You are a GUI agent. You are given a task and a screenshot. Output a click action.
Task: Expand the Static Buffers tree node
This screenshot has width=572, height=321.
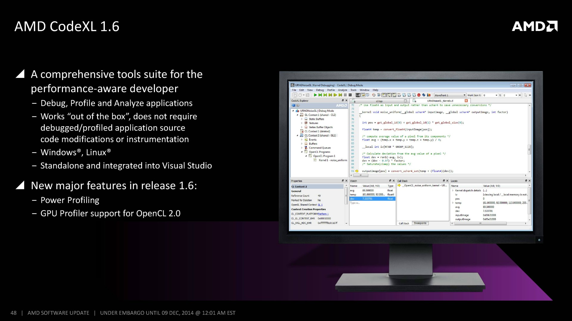click(x=301, y=119)
